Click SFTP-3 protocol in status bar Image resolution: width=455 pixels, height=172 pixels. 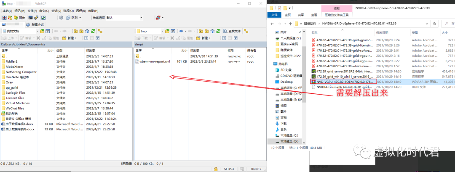click(x=229, y=169)
